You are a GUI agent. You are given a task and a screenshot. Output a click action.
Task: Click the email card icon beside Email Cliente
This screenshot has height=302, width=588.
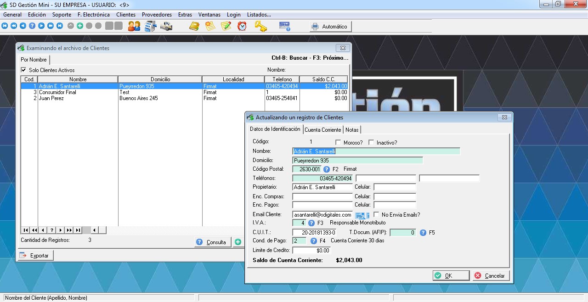point(362,215)
